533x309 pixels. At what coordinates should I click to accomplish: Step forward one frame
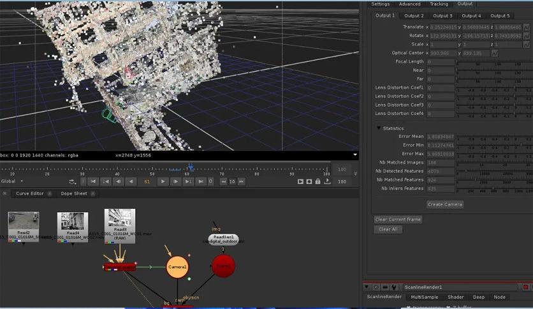175,181
